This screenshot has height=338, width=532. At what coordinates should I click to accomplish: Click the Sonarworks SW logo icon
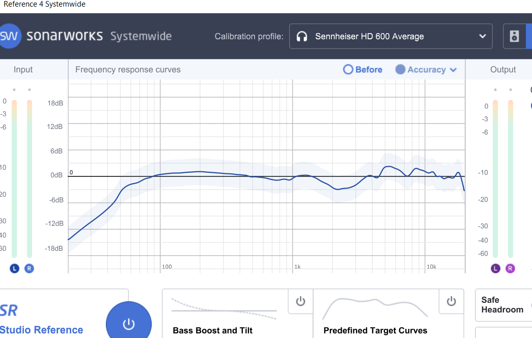pos(10,36)
